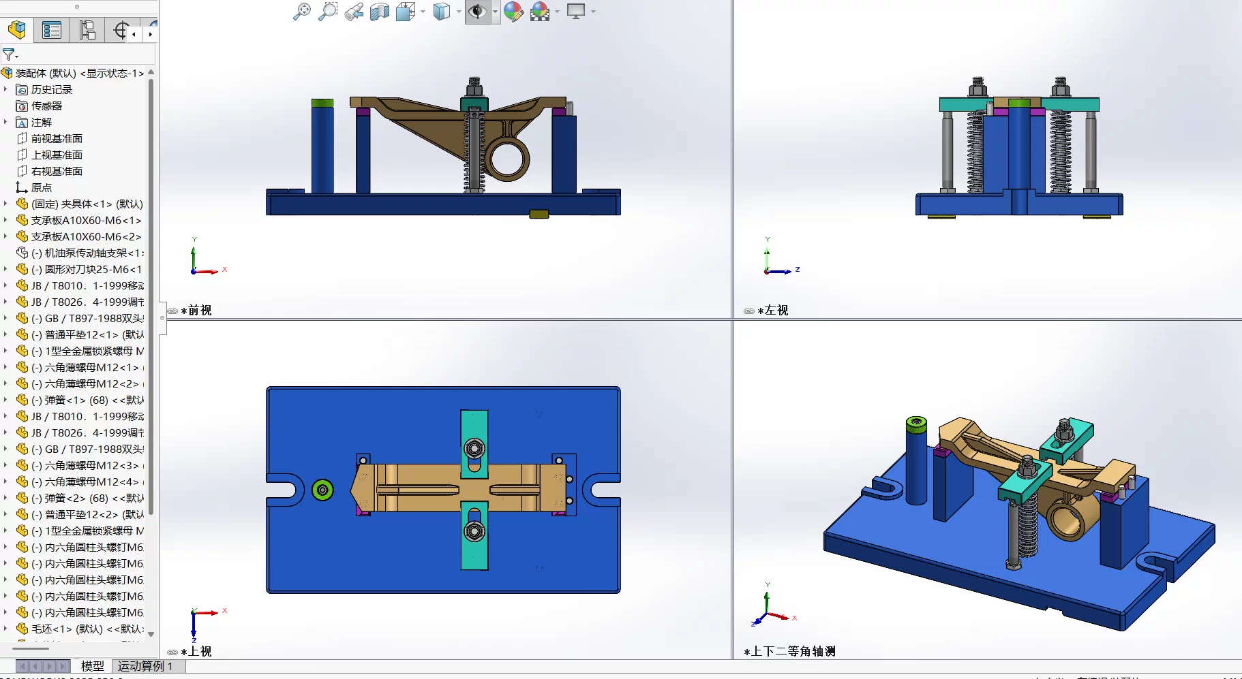This screenshot has width=1242, height=679.
Task: Activate the Section View tool
Action: point(380,12)
